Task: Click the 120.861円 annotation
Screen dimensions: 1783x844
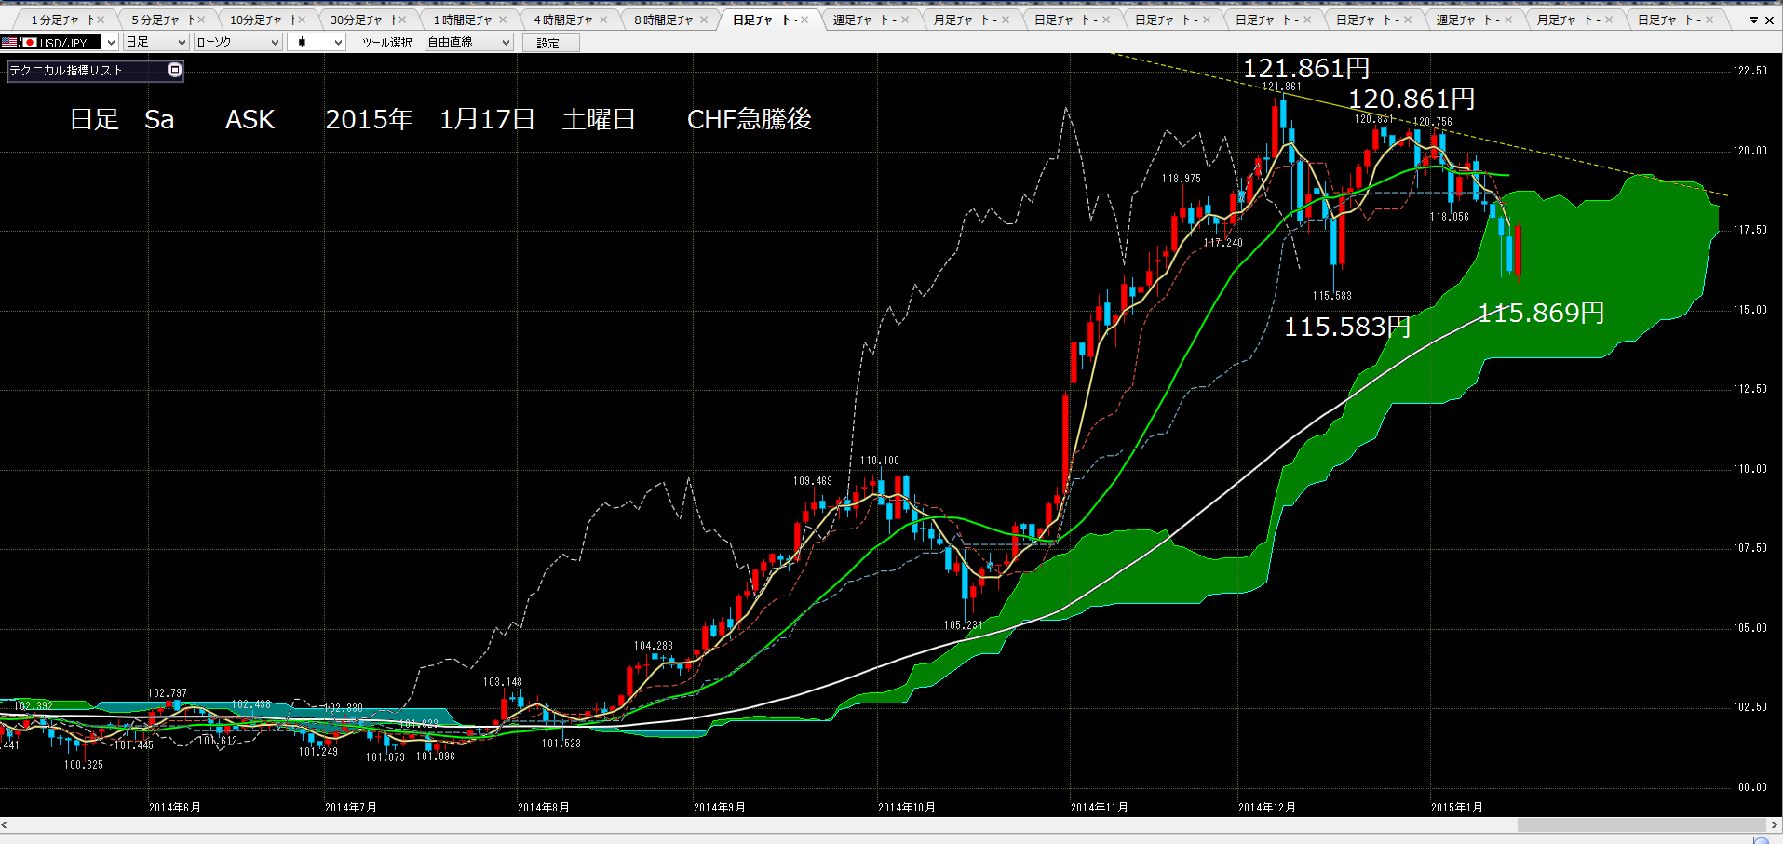Action: pyautogui.click(x=1412, y=99)
